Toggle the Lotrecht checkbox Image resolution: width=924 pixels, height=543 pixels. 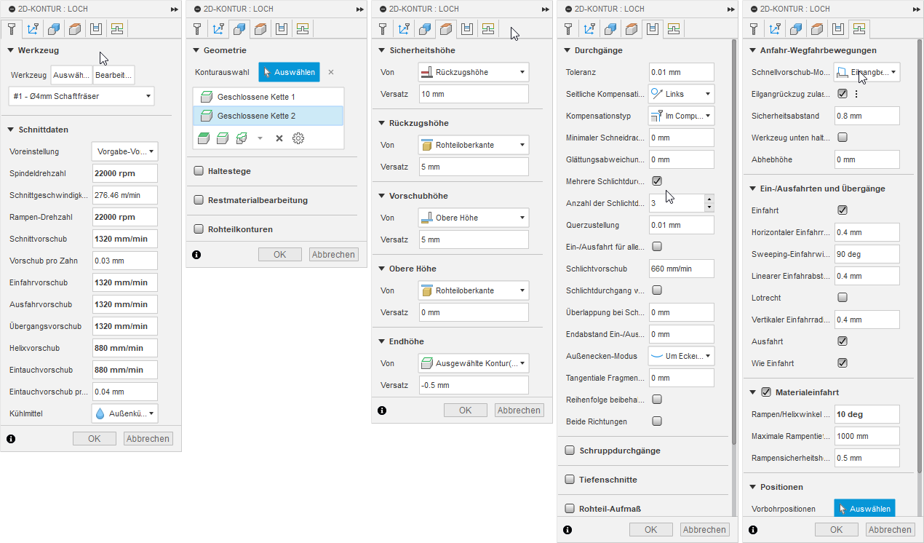843,298
